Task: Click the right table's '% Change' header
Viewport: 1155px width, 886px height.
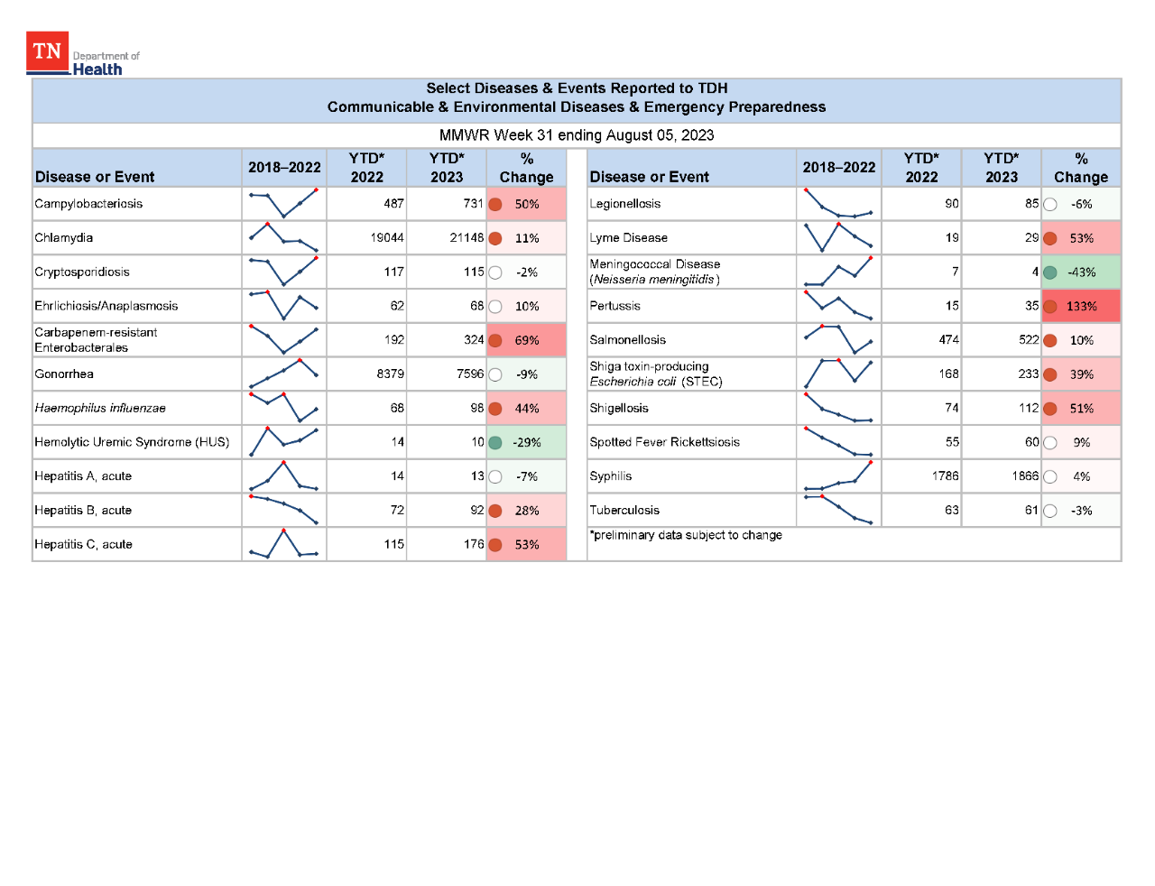Action: (1081, 168)
